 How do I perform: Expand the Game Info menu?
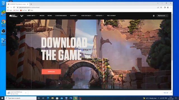[32, 16]
